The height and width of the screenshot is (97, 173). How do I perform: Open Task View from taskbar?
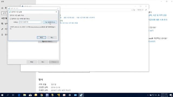tap(13, 95)
